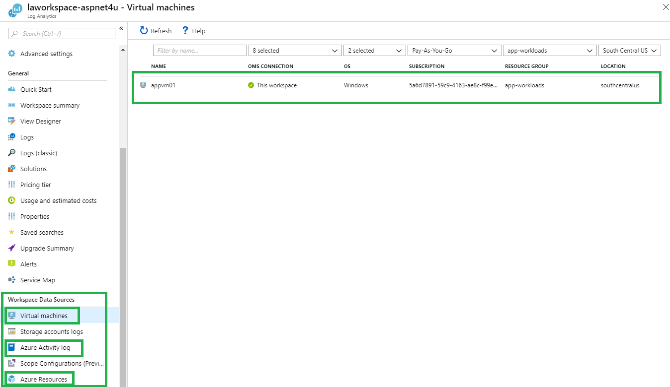Open Workspace summary menu item
The image size is (670, 387).
click(x=50, y=105)
